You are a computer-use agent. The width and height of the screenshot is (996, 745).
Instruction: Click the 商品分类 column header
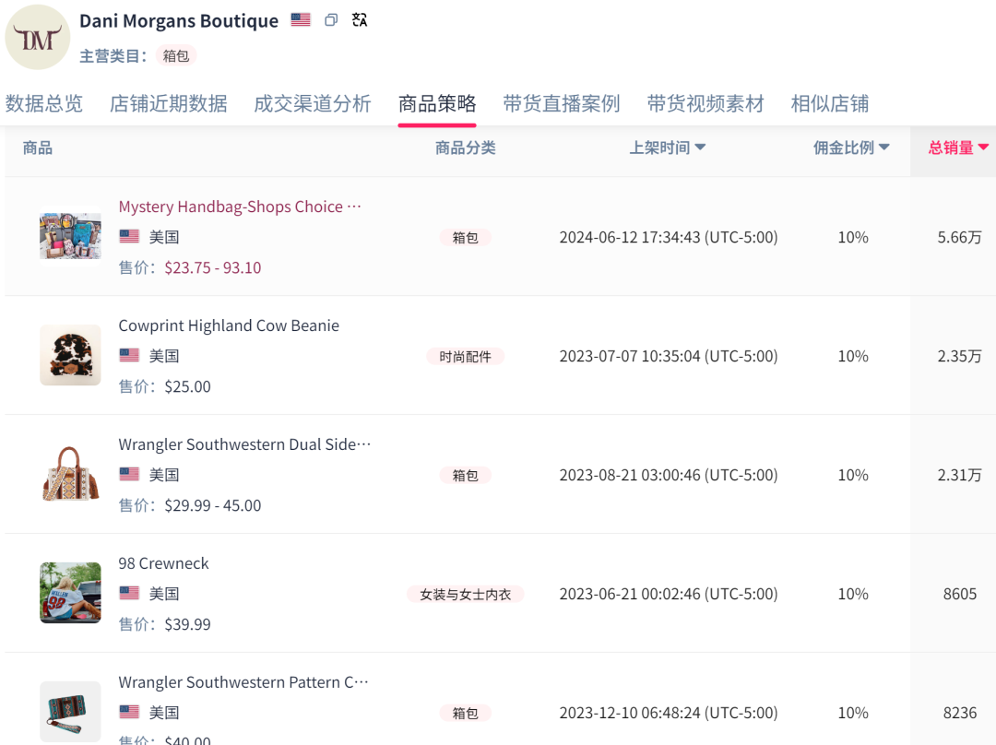[x=465, y=148]
